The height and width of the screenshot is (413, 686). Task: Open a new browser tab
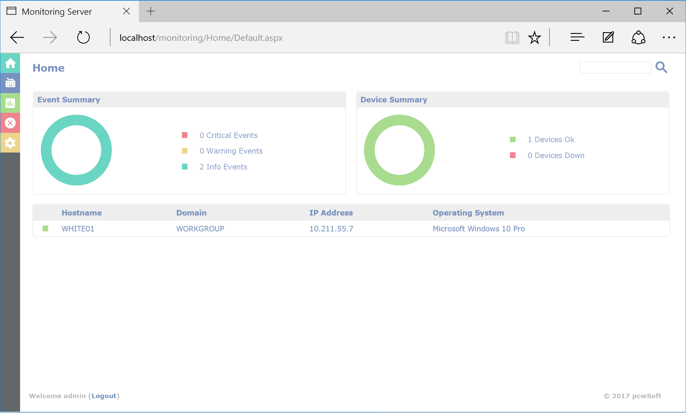(x=151, y=11)
